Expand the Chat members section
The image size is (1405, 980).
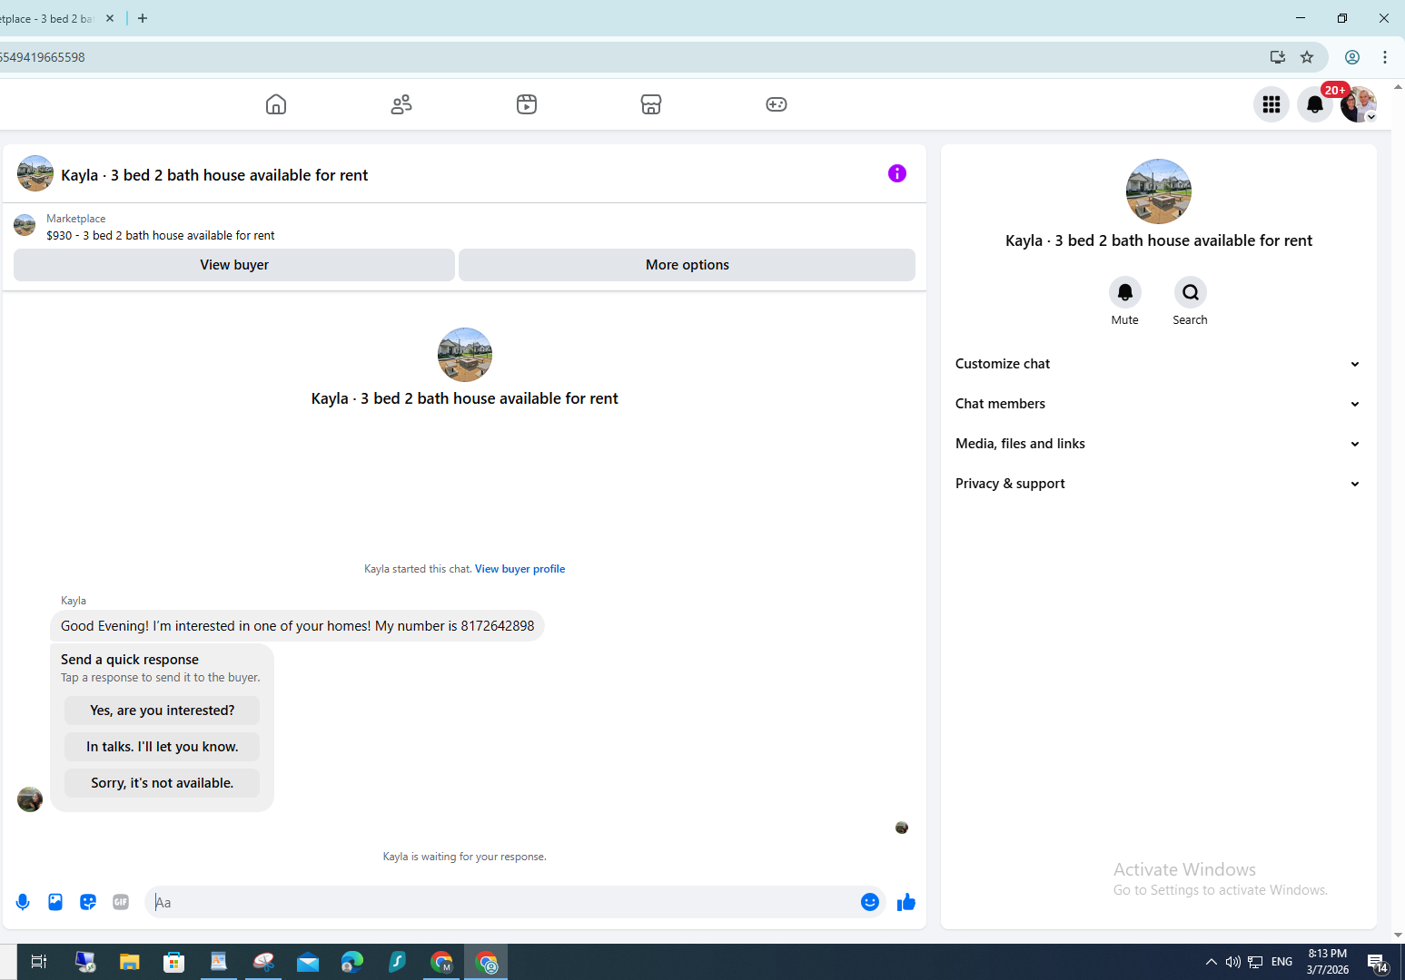(x=1158, y=404)
